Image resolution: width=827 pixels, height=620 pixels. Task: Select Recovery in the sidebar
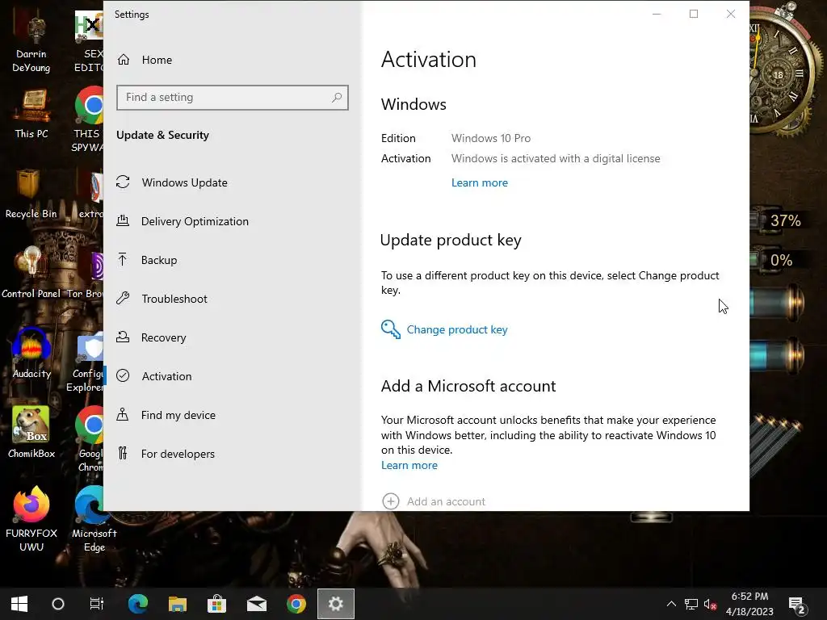click(x=163, y=337)
